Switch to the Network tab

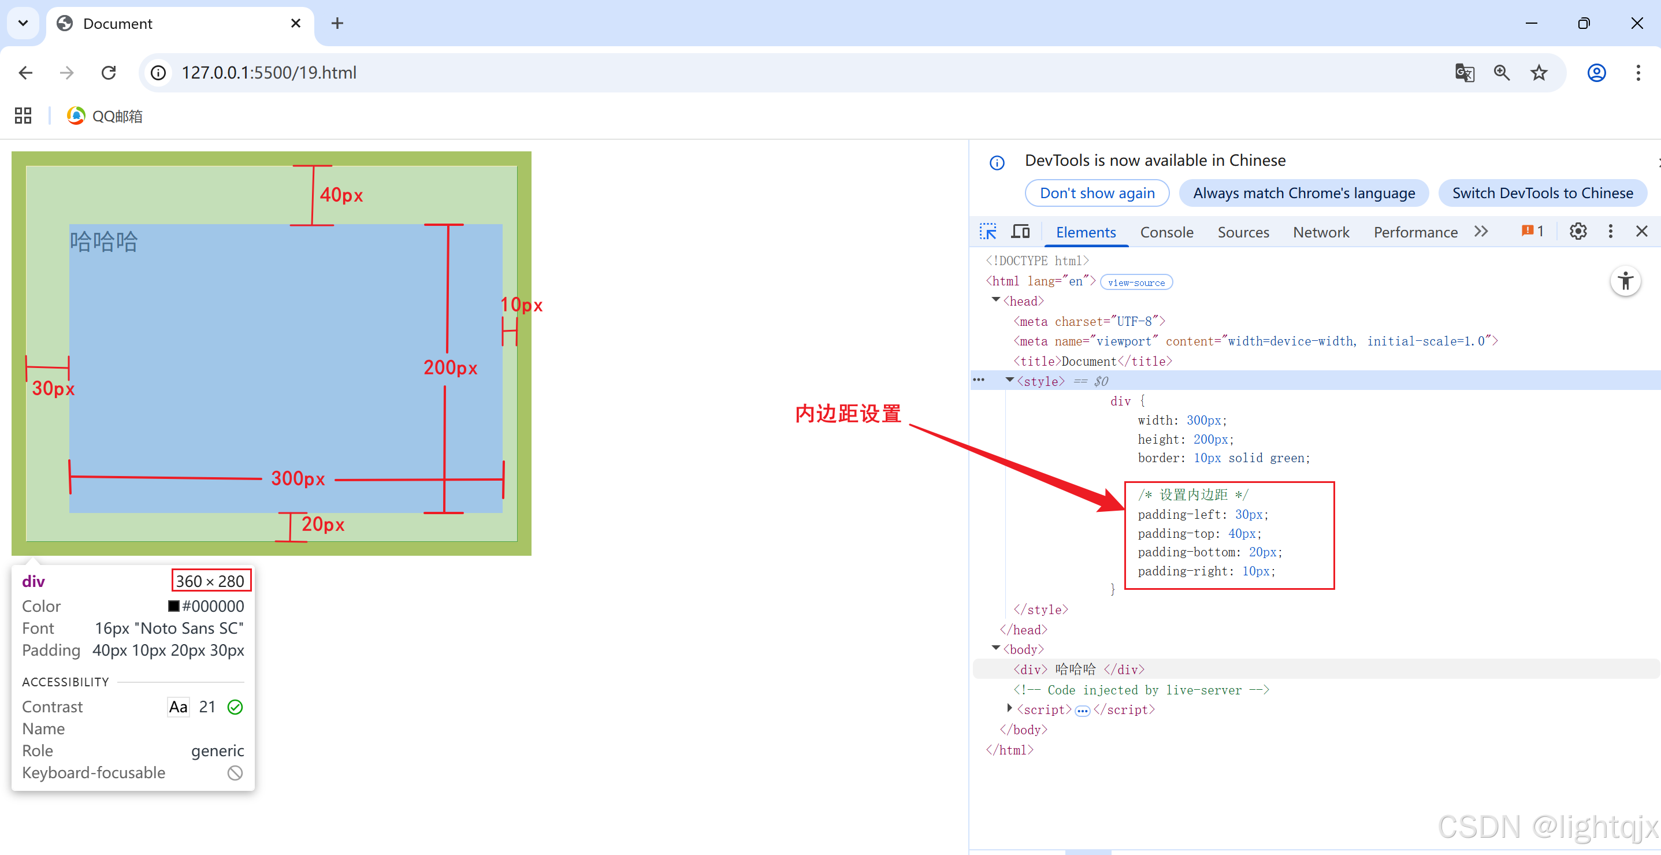(1321, 232)
